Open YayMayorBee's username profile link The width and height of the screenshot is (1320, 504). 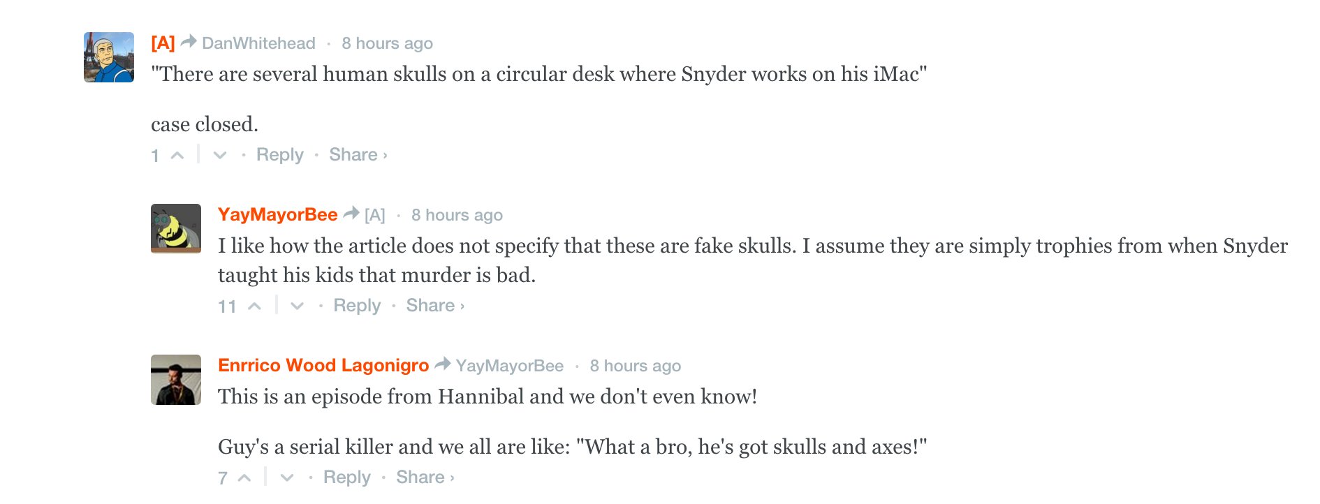[x=277, y=214]
